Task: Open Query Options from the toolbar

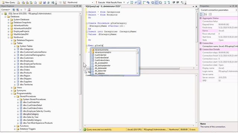Action: pyautogui.click(x=135, y=3)
